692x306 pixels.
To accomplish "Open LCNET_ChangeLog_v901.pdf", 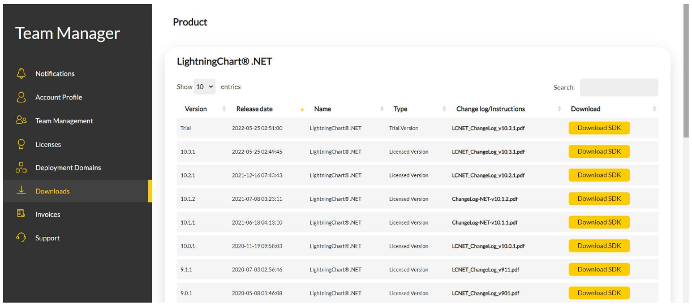I will [485, 294].
